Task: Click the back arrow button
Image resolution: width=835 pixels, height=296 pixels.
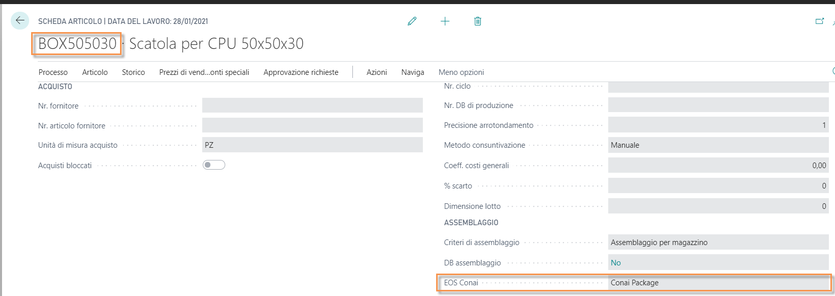Action: [20, 21]
